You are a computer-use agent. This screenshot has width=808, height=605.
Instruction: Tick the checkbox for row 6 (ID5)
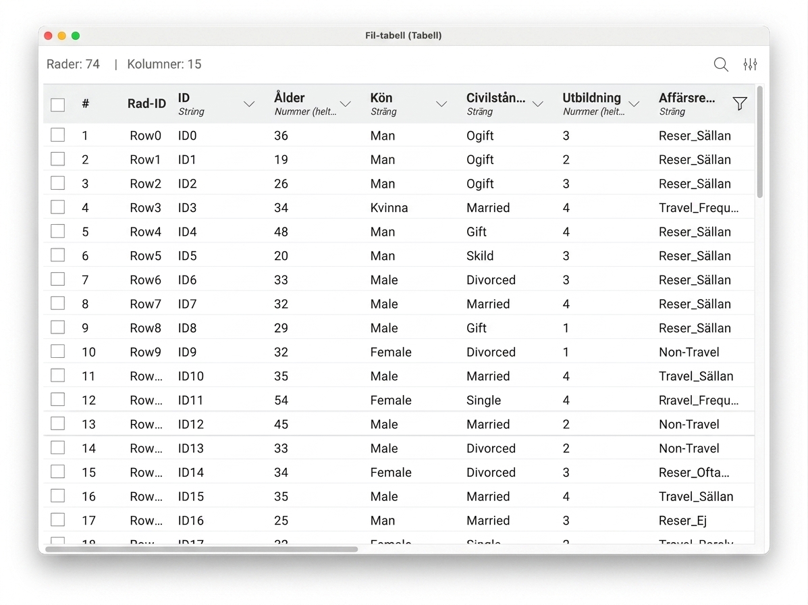tap(58, 255)
